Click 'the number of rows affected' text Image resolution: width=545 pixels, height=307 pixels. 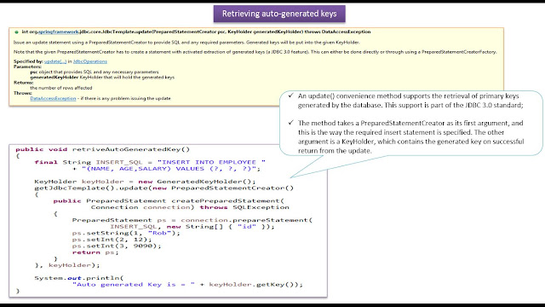click(61, 88)
